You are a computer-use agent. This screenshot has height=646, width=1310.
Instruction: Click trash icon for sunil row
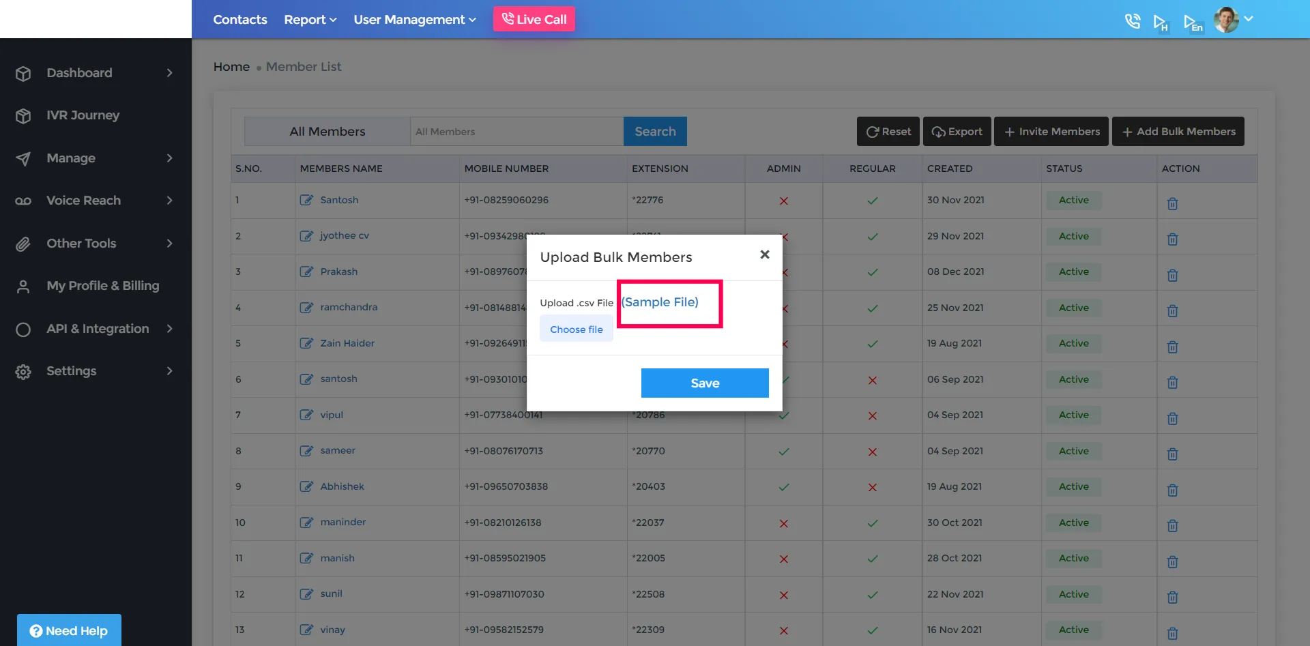click(x=1172, y=597)
